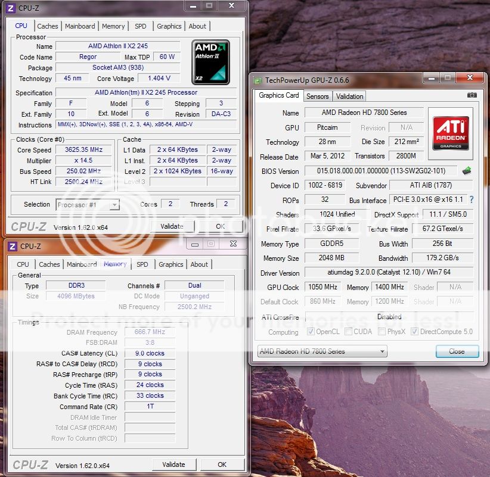
Task: Open Memory tab in top CPU-Z window
Action: click(113, 26)
